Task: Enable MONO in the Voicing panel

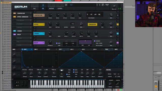Action: point(109,74)
